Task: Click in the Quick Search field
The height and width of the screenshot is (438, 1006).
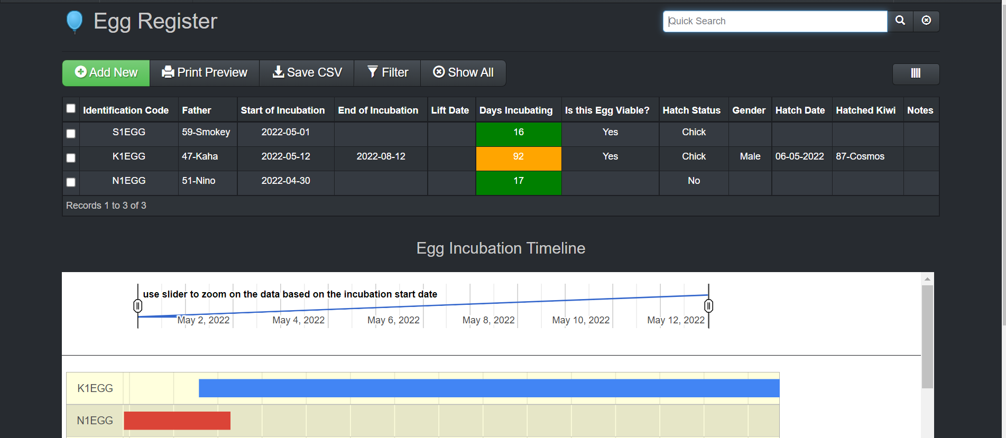Action: [x=775, y=21]
